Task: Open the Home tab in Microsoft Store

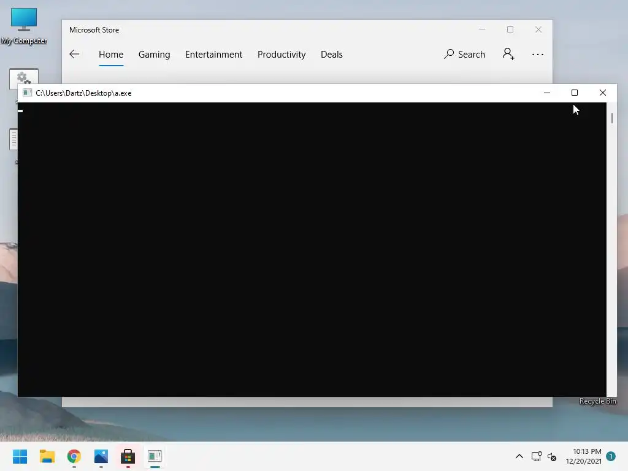Action: pyautogui.click(x=111, y=55)
